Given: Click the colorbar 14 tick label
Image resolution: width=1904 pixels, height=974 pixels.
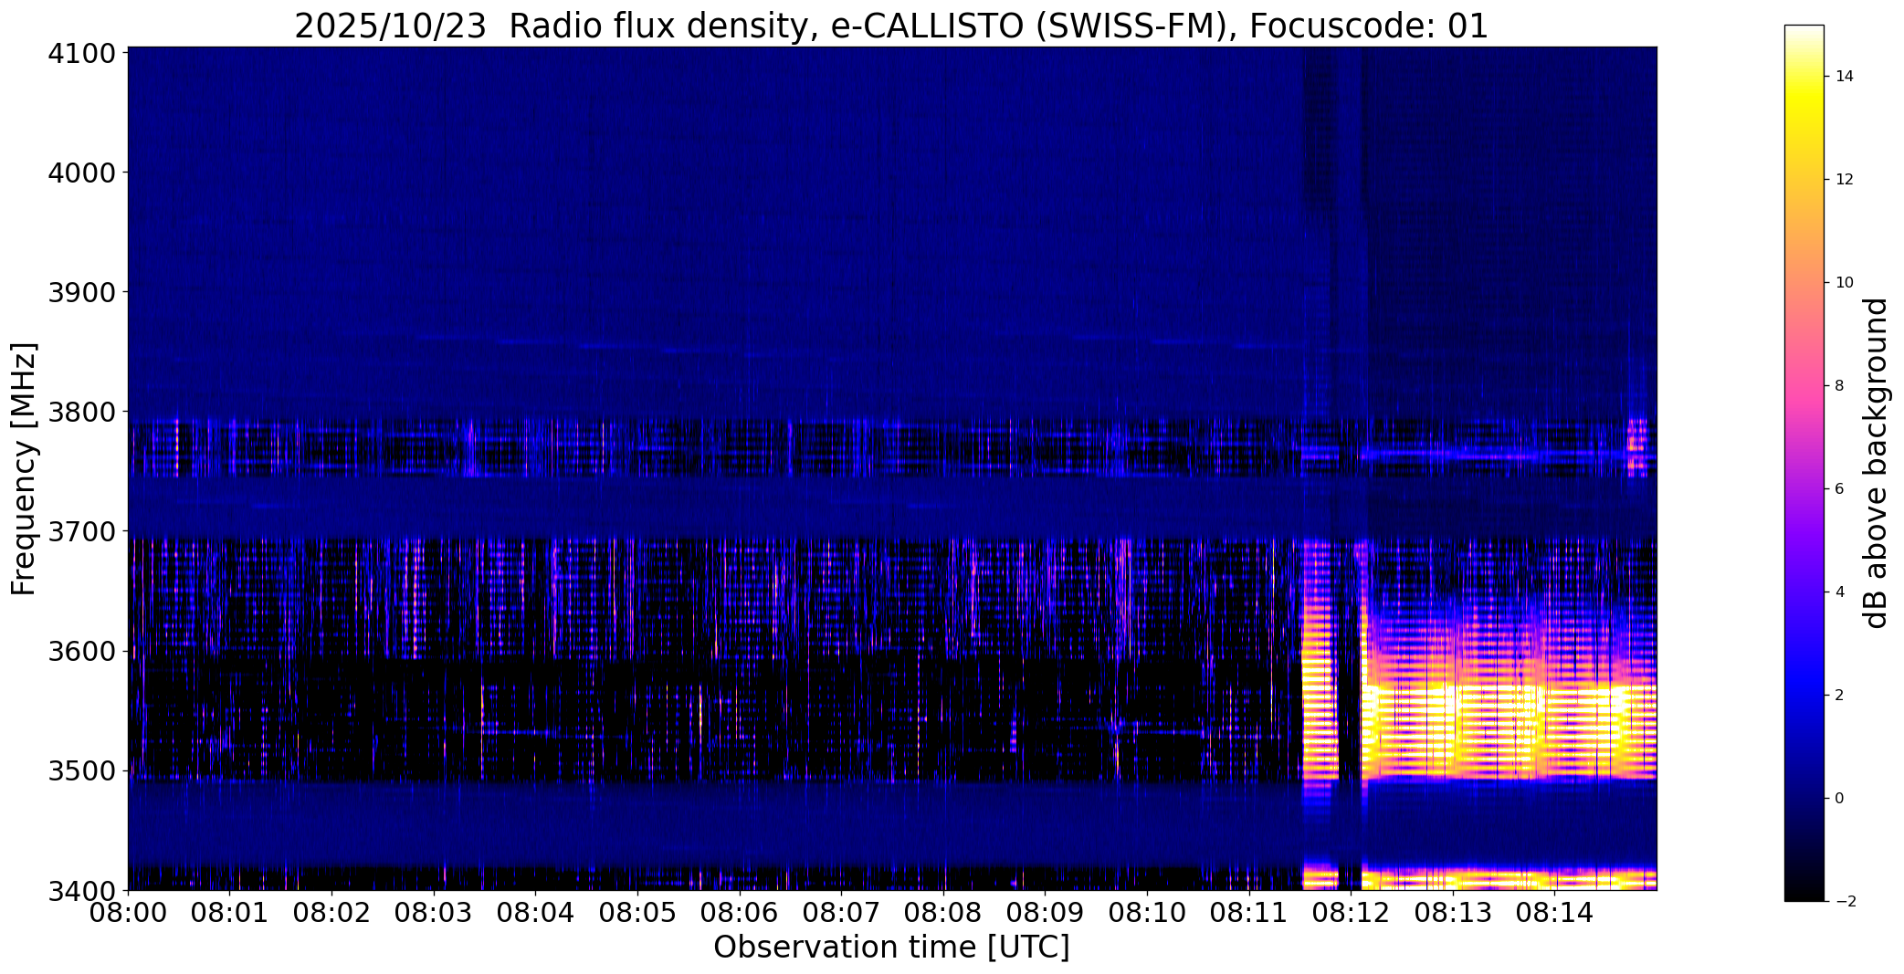Looking at the screenshot, I should pyautogui.click(x=1845, y=77).
